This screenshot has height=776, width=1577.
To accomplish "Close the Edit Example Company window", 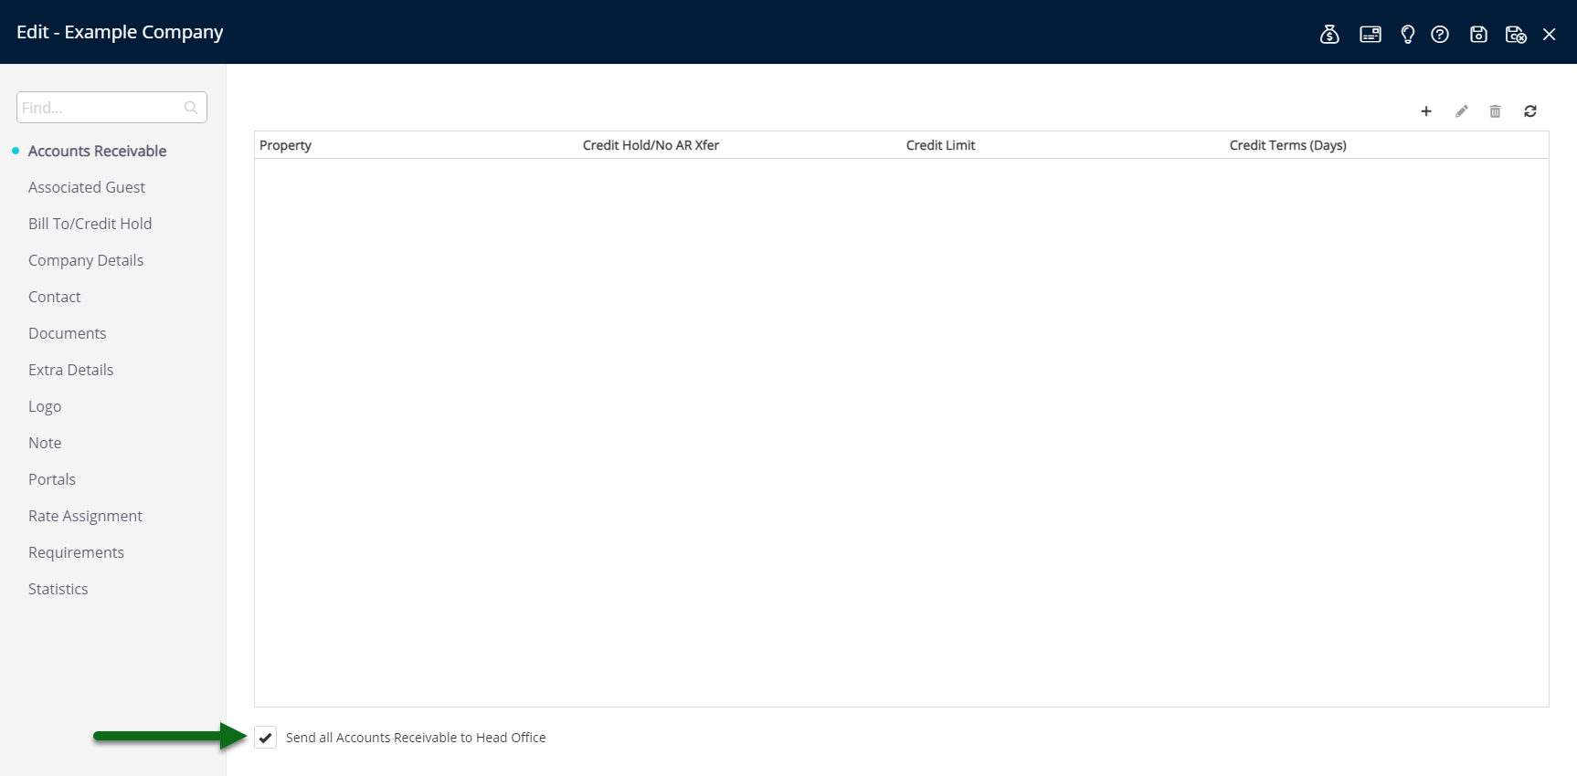I will [1549, 35].
